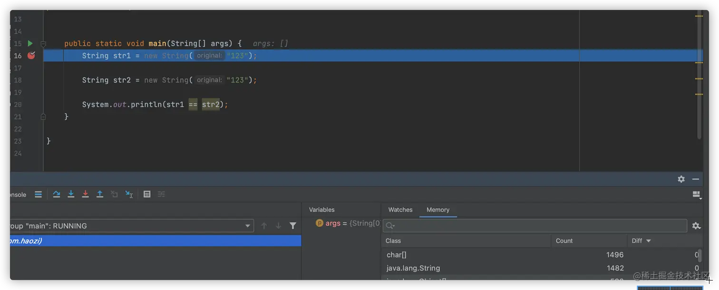
Task: Click the Drop Frame icon
Action: pos(114,194)
